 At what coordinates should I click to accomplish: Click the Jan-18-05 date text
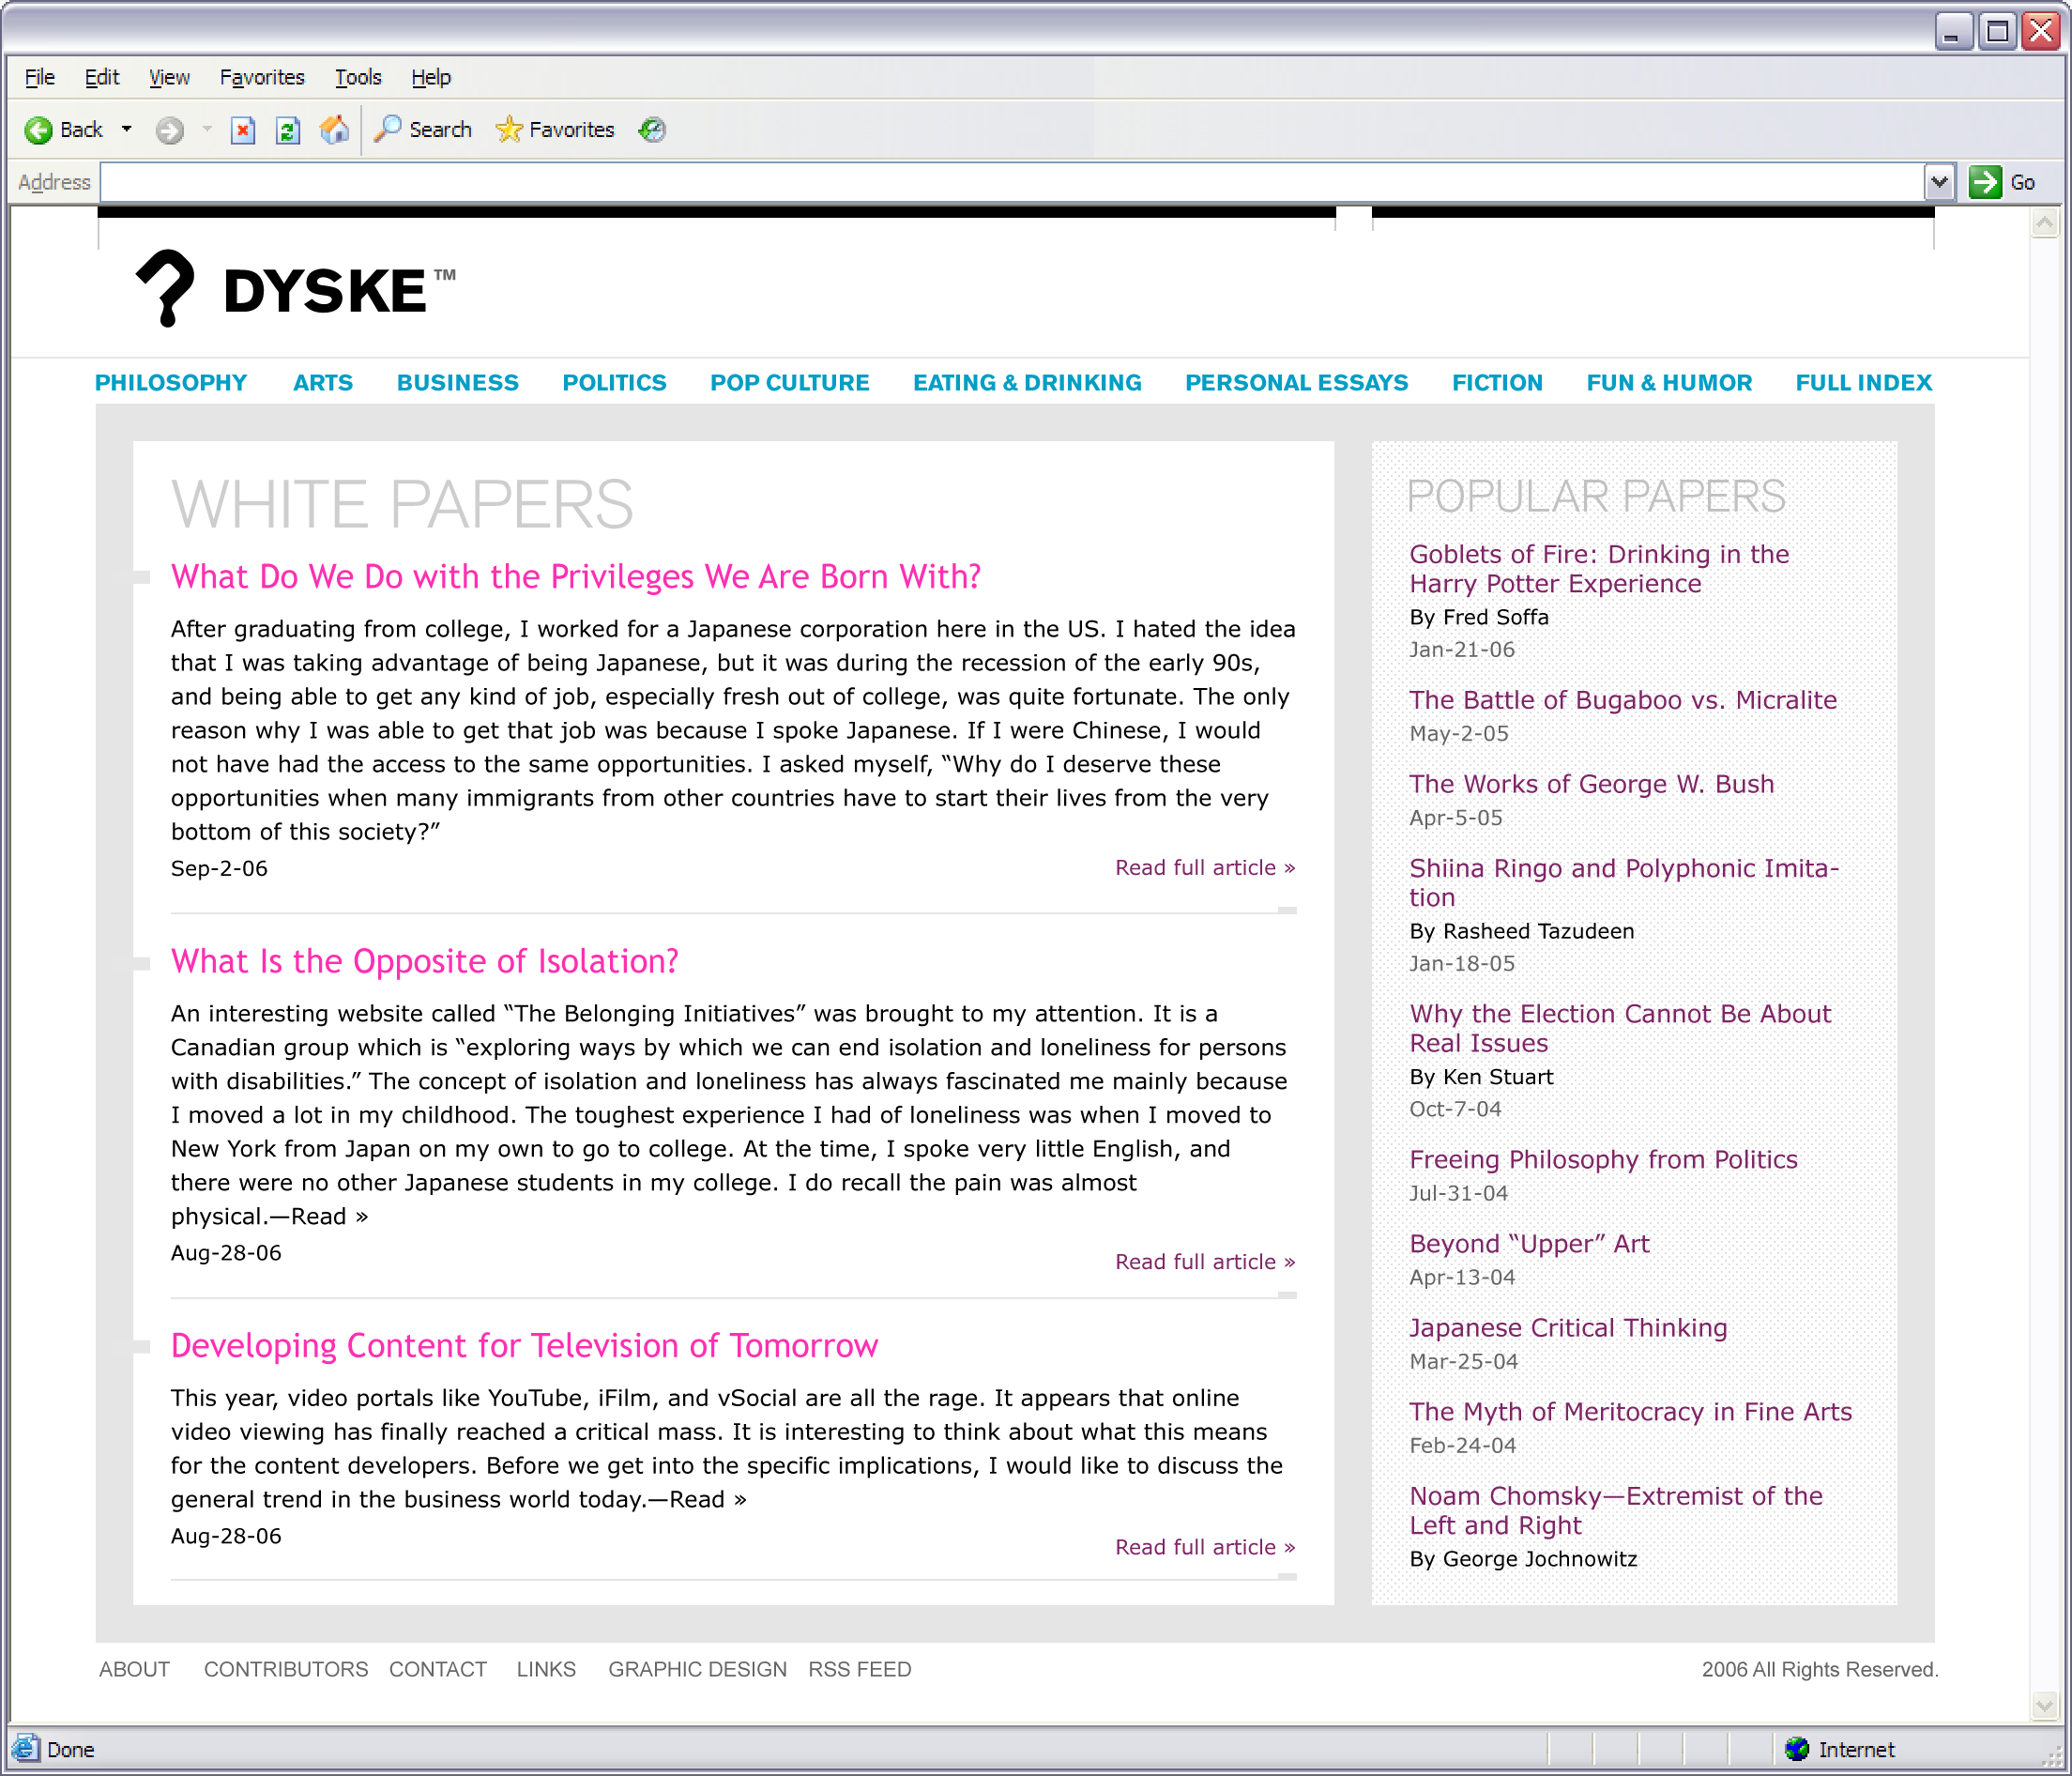(x=1462, y=963)
